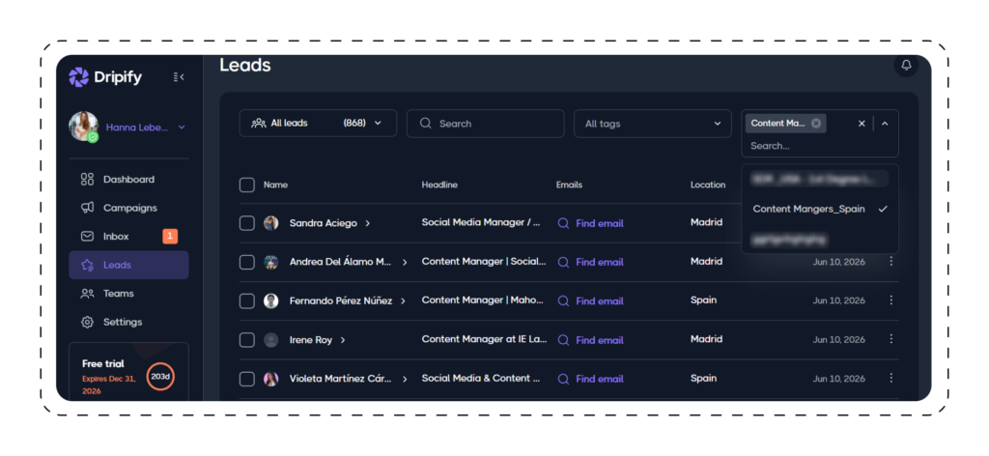Open more options for Andrea Del Álamo row
This screenshot has width=989, height=456.
890,261
